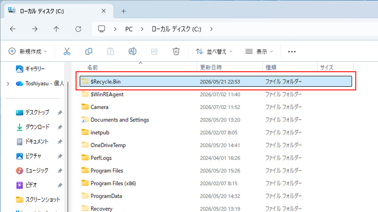Screen dimensions: 378x212
Task: Go back with the left arrow
Action: pyautogui.click(x=13, y=29)
